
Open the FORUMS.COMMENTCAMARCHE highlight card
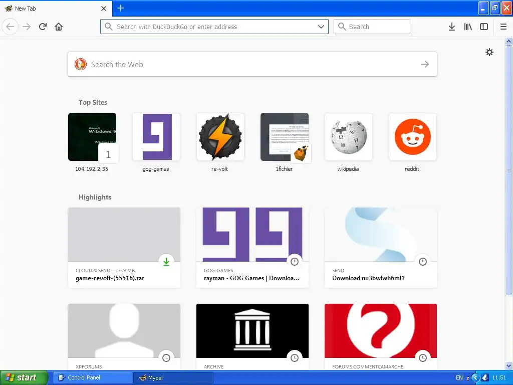[x=381, y=337]
